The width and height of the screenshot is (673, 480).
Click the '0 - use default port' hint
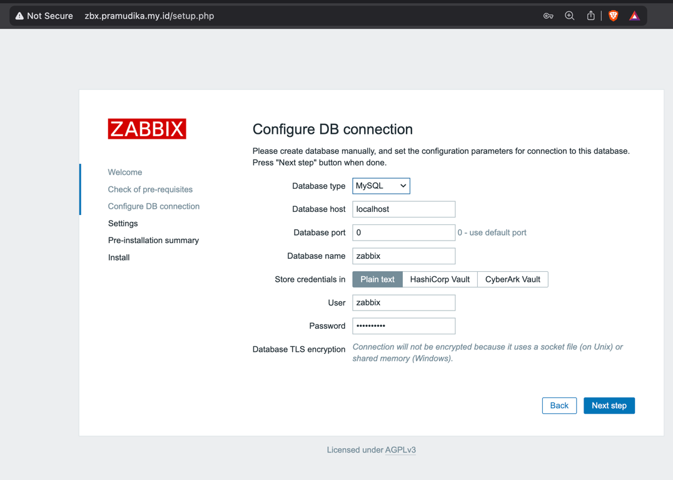click(x=492, y=232)
